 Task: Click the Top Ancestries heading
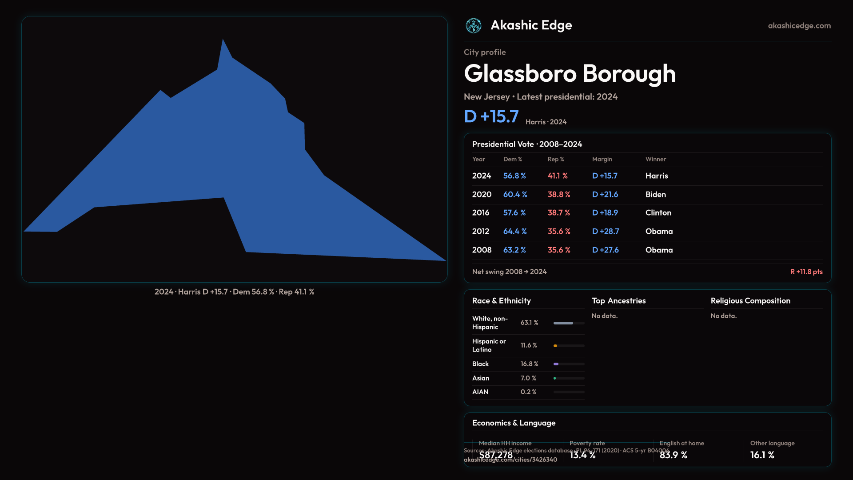pyautogui.click(x=618, y=301)
